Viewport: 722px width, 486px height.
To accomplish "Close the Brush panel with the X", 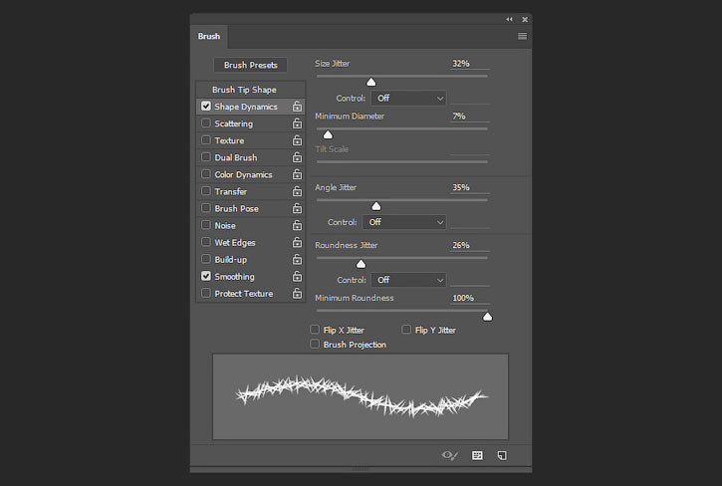I will pos(525,19).
